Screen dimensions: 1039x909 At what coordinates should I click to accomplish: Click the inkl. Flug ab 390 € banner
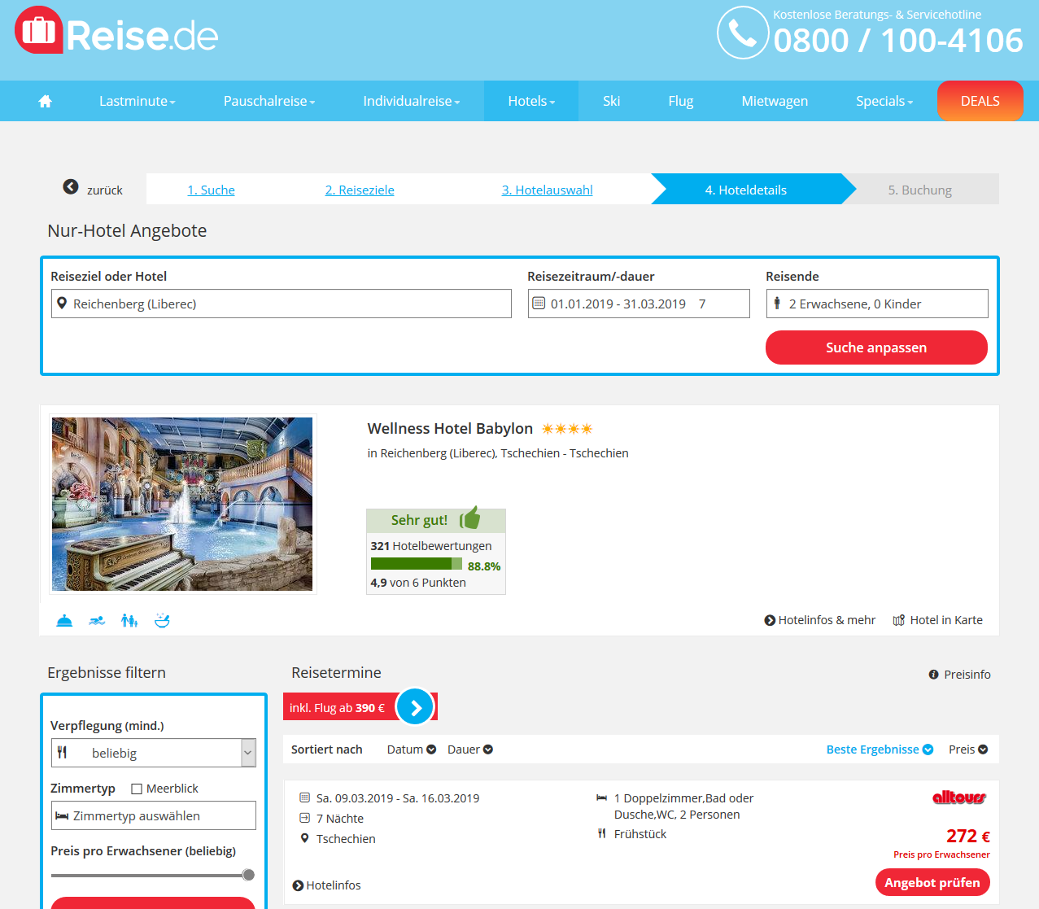338,707
